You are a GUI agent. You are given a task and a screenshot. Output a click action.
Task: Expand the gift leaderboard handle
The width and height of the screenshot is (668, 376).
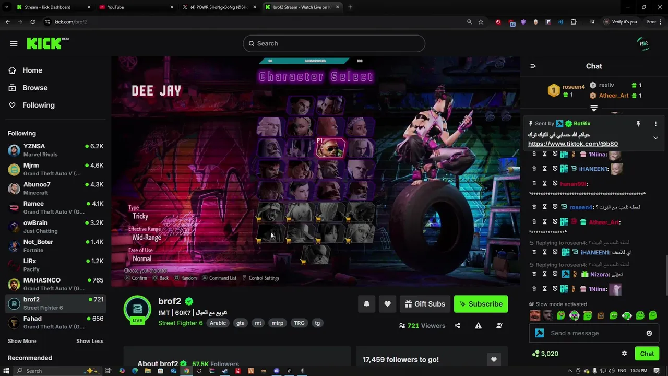[x=594, y=108]
